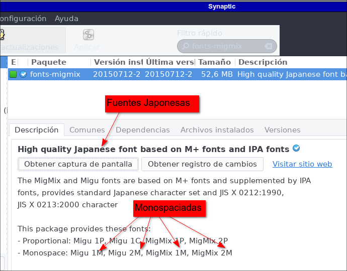Click Obtener registro de cambios button
Screen dimensions: 347x271
[x=202, y=164]
